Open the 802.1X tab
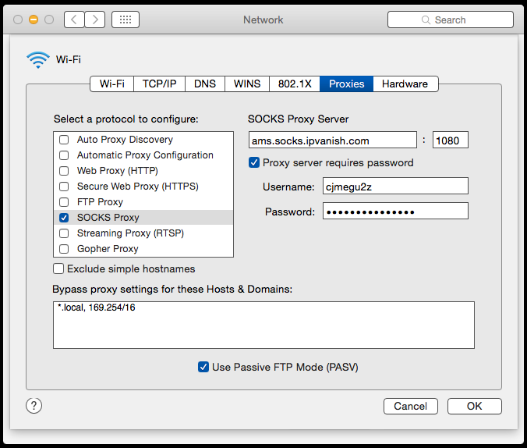This screenshot has width=527, height=448. pos(295,84)
